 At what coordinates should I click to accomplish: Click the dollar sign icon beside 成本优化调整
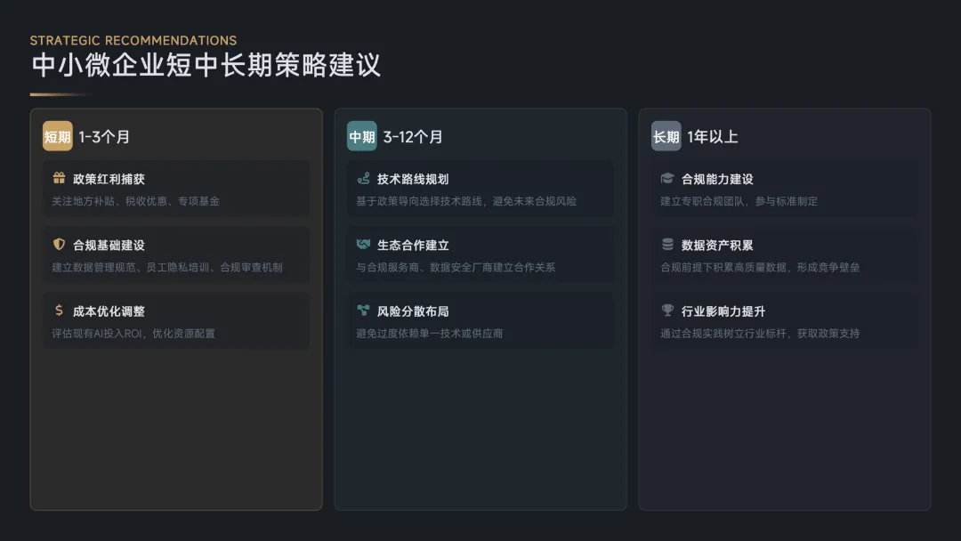point(60,311)
